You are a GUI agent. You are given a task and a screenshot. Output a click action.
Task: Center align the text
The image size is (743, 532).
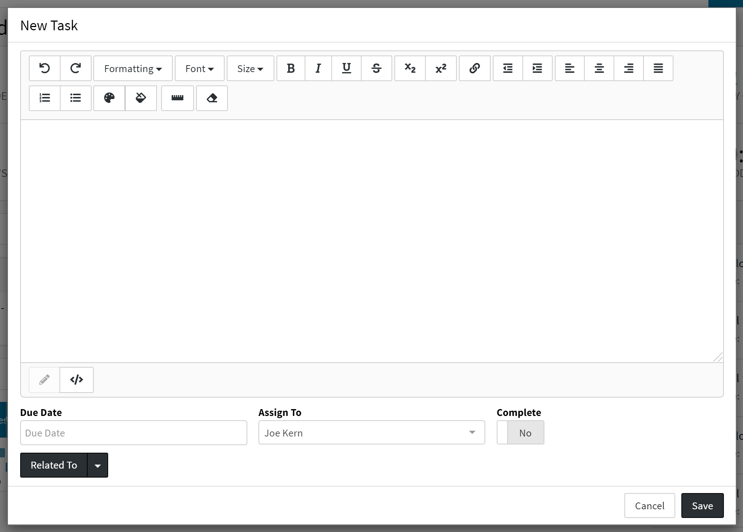pyautogui.click(x=599, y=68)
